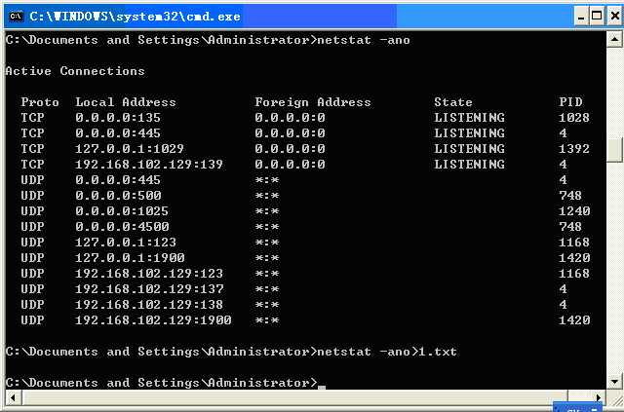Click the horizontal scrollbar right arrow
Screen dimensions: 624x412
click(x=598, y=396)
